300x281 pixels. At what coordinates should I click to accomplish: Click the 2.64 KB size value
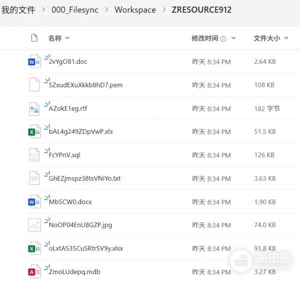point(265,62)
